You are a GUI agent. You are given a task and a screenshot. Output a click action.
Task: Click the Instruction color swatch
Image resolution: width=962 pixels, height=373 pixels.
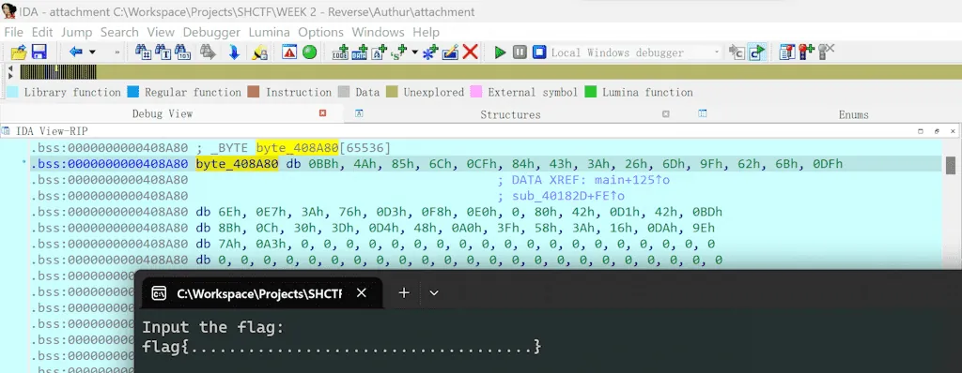pos(254,93)
